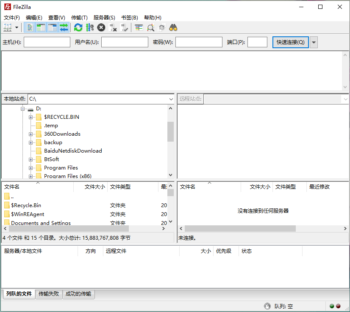Toggle transfer queue display toolbar button
Viewport: 350px width, 312px height.
pos(64,27)
